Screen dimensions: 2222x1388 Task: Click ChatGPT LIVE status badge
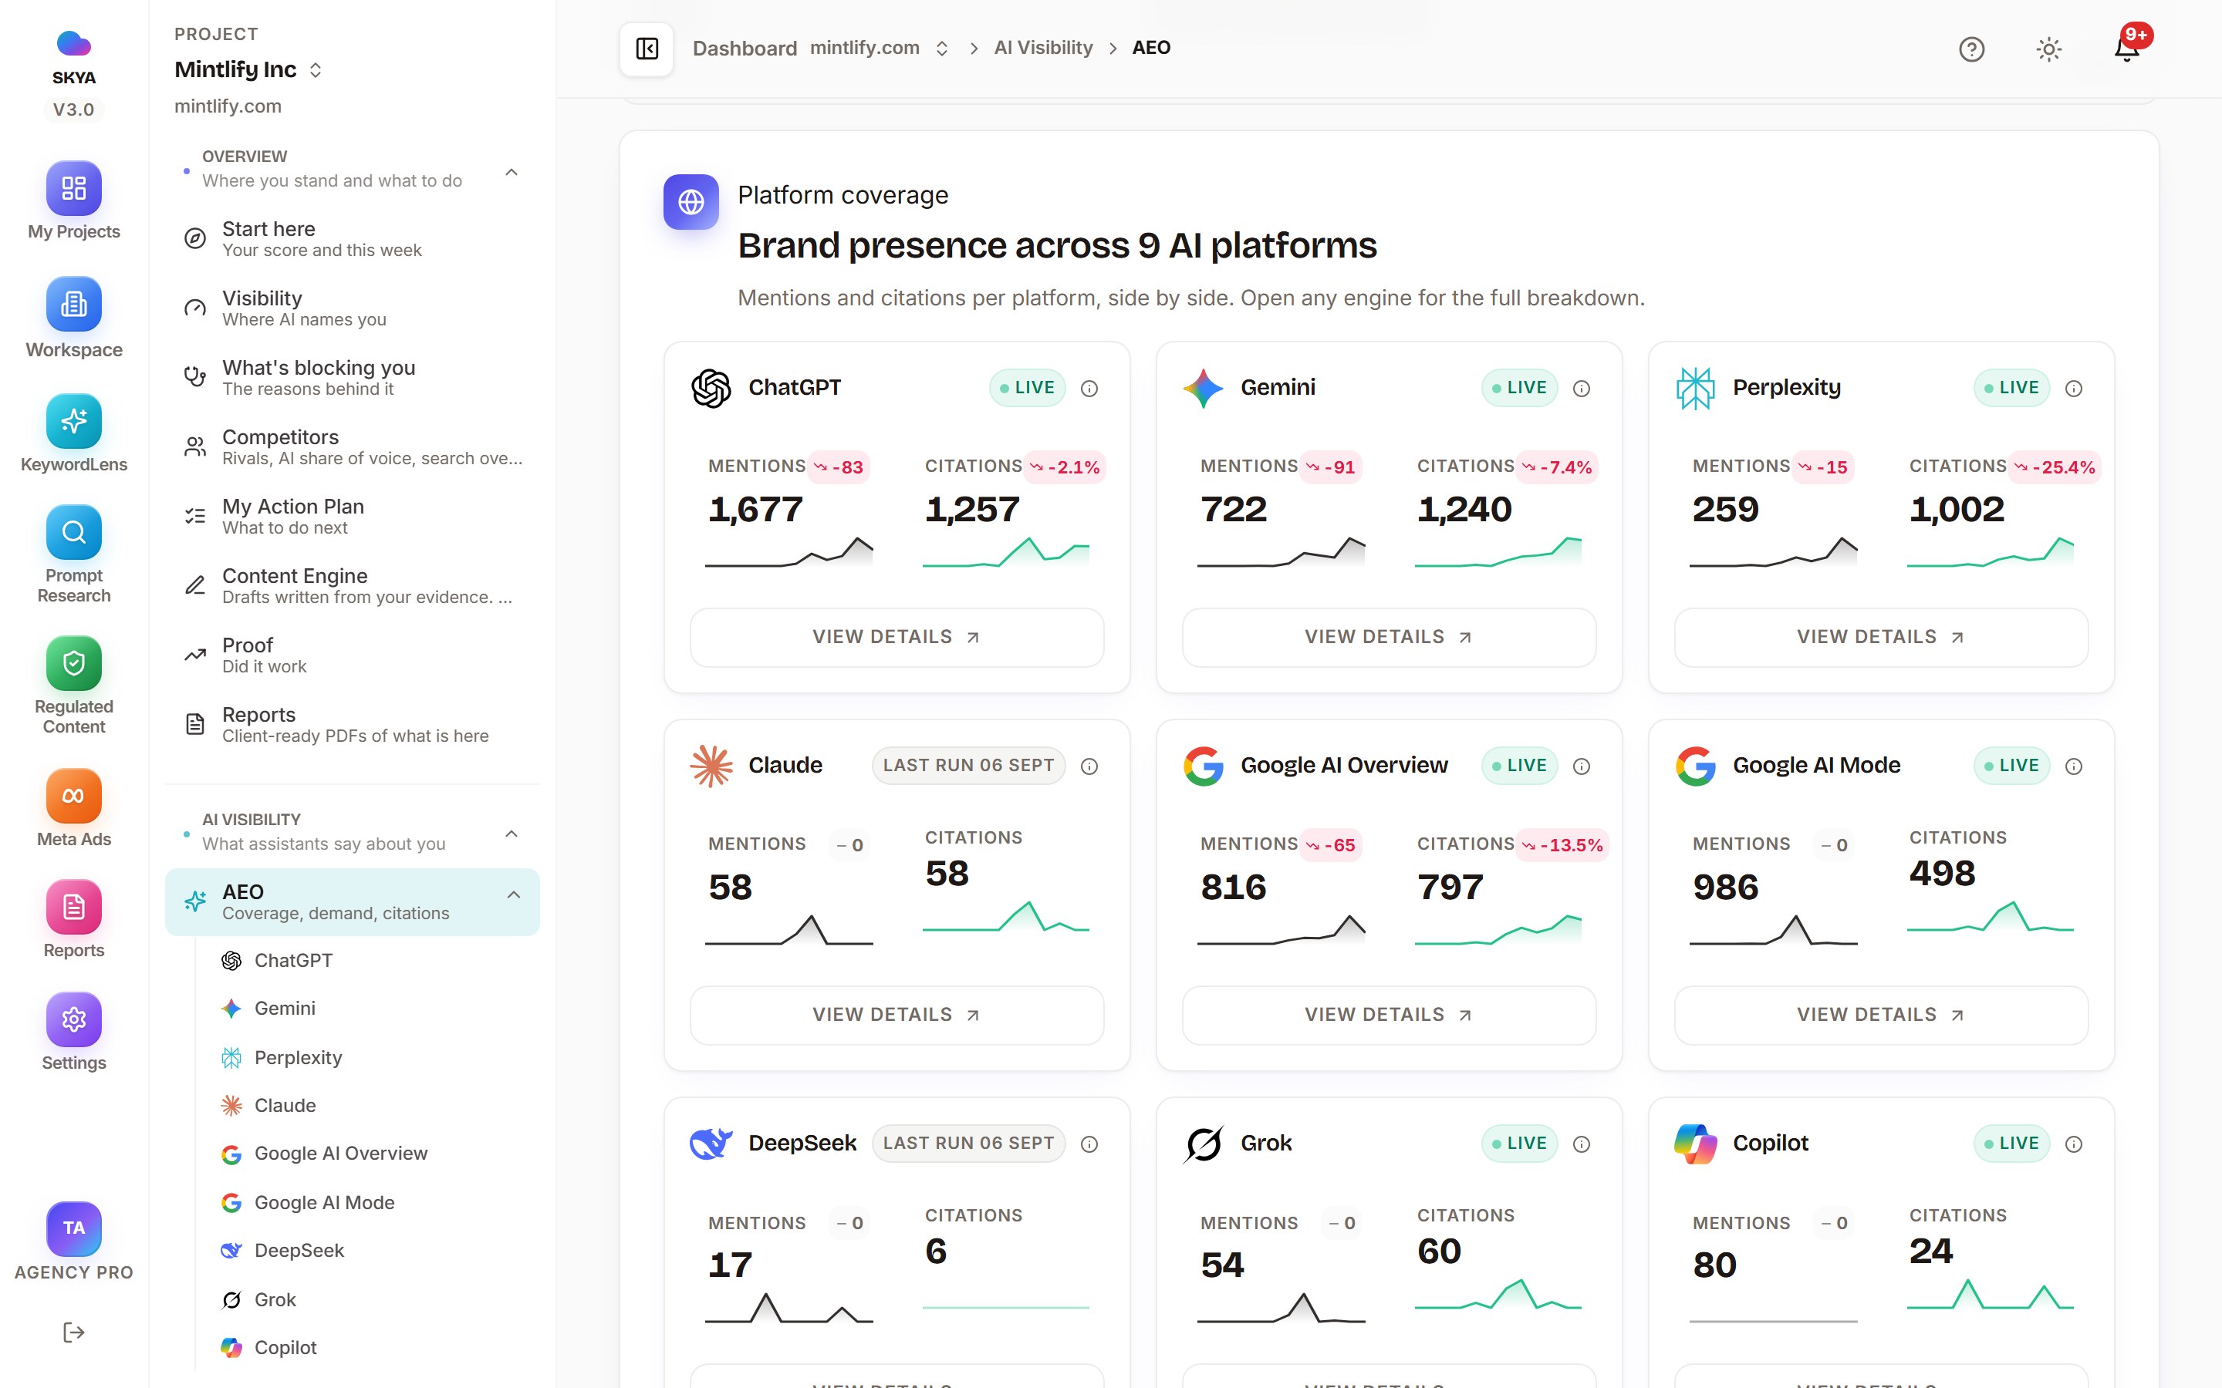[x=1028, y=389]
